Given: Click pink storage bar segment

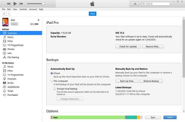Looking at the screenshot, I should coord(52,117).
